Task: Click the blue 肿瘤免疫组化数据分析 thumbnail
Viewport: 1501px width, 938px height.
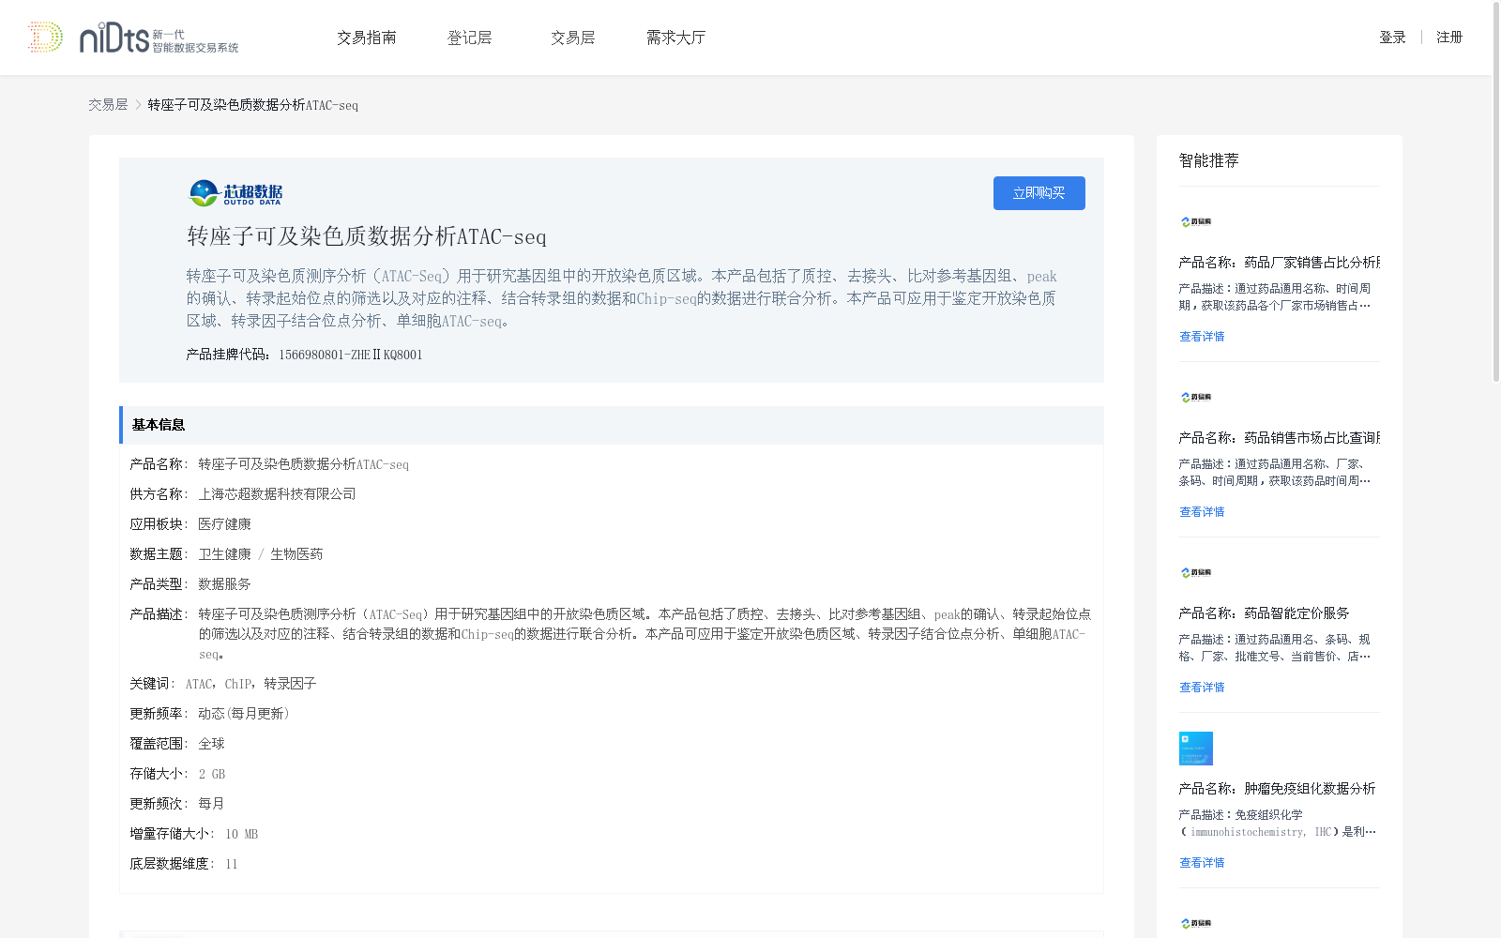Action: [1196, 749]
